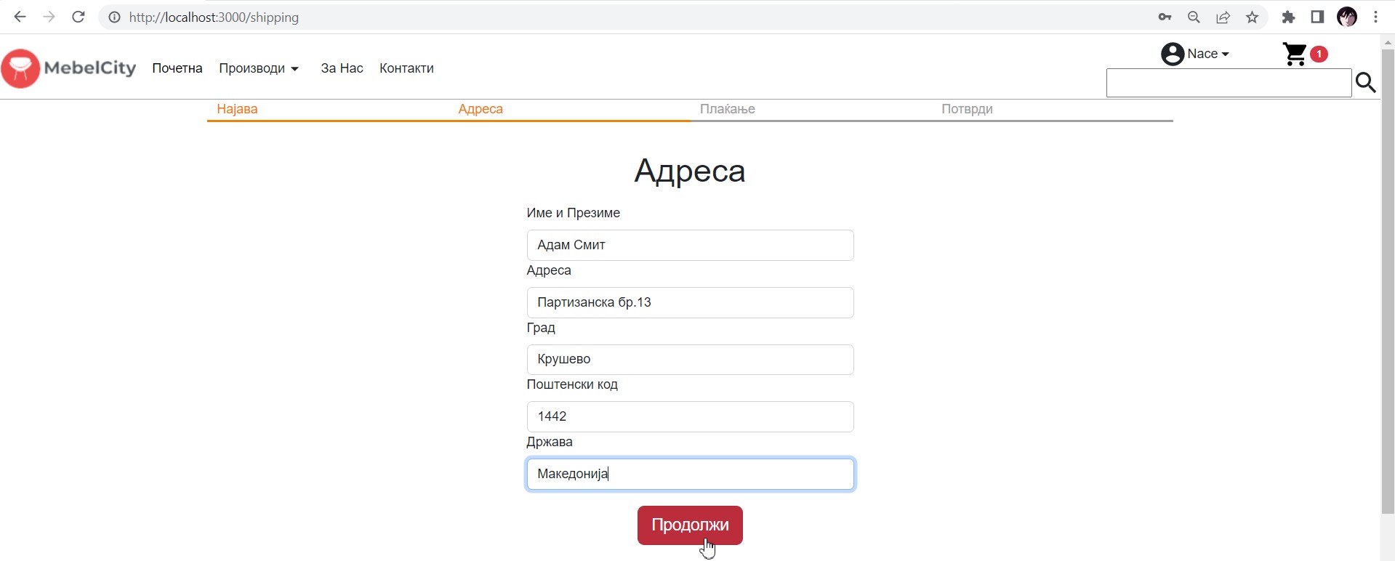Screen dimensions: 1395x561
Task: Open the shopping cart icon
Action: tap(1295, 55)
